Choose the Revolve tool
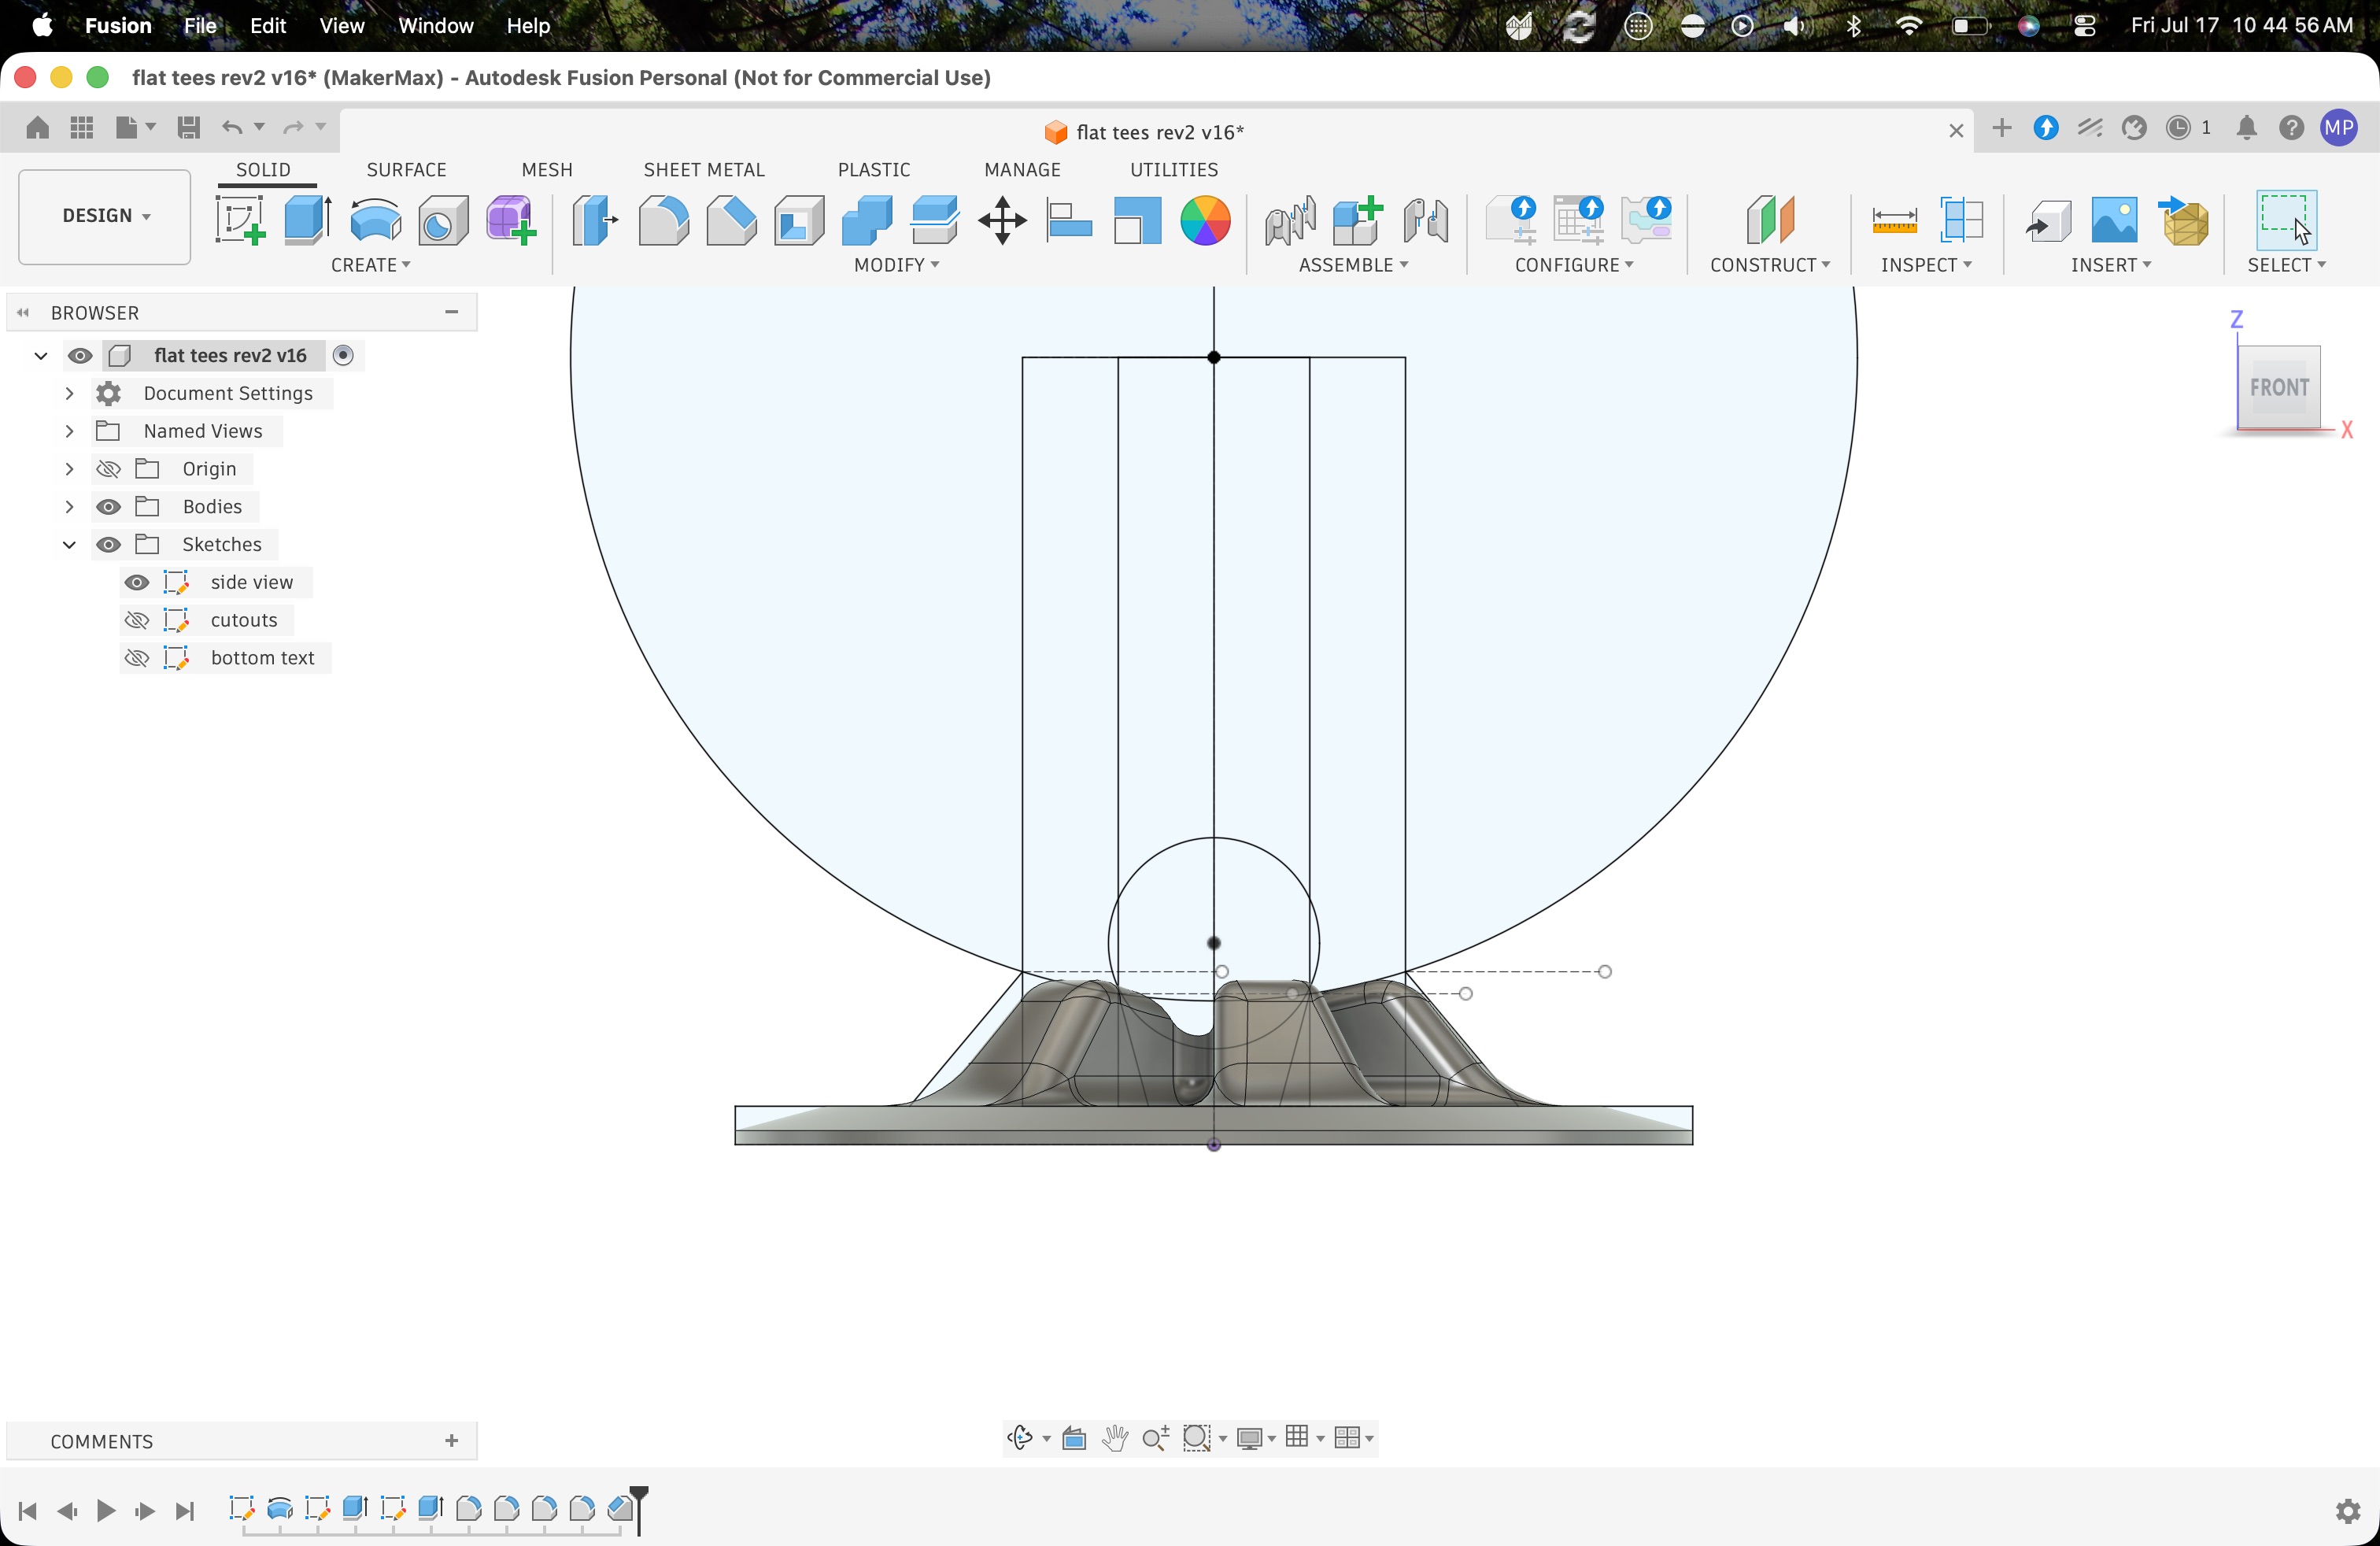Viewport: 2380px width, 1546px height. [376, 220]
